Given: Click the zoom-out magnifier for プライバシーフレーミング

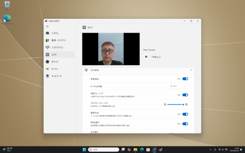Looking at the screenshot, I should click(165, 104).
